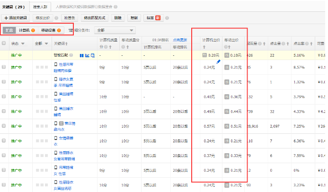This screenshot has width=328, height=192.
Task: Click the icon left of 0.20元 computer bid
Action: pos(204,55)
